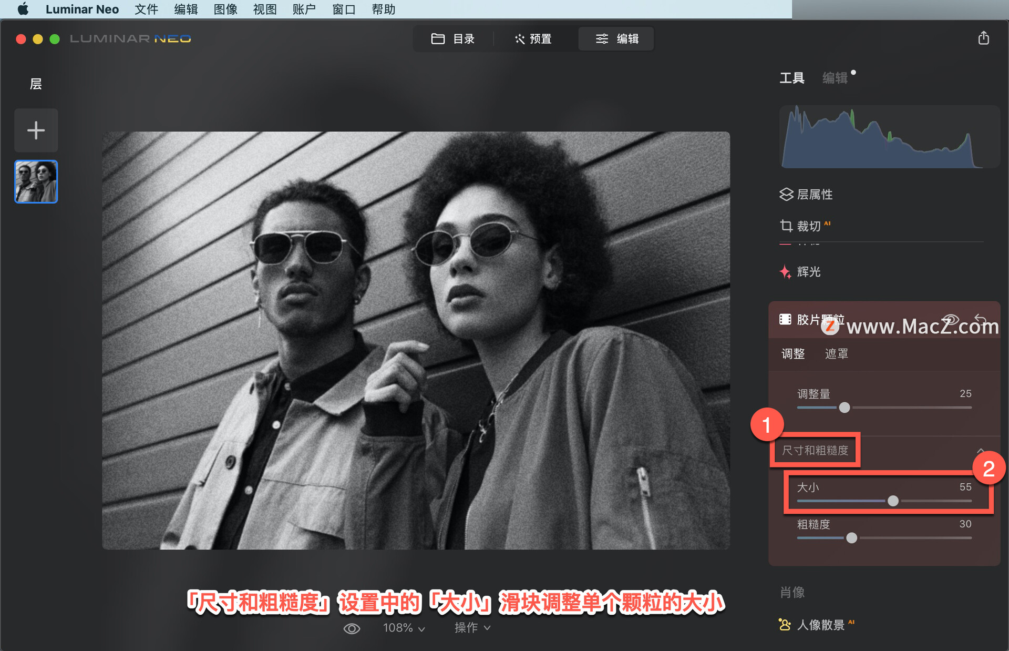Click the share export icon
The image size is (1009, 651).
[x=983, y=38]
